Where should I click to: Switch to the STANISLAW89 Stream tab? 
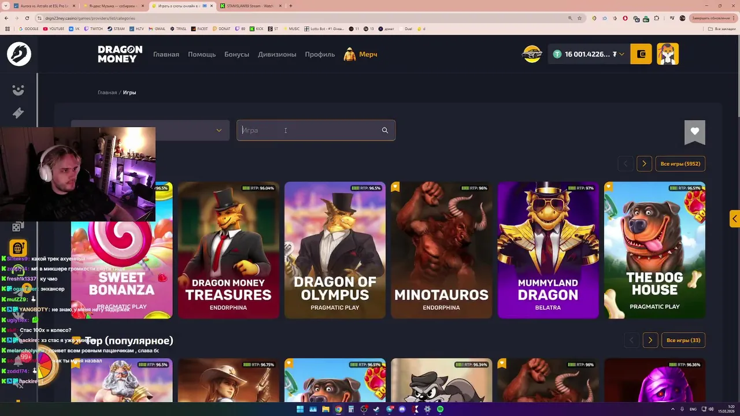[251, 6]
